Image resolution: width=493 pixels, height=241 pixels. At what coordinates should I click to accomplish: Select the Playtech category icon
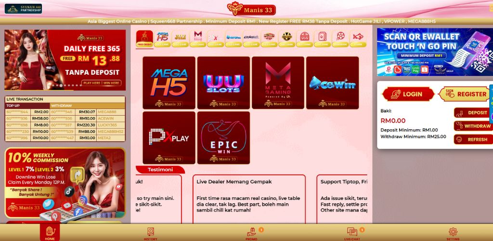(x=251, y=39)
